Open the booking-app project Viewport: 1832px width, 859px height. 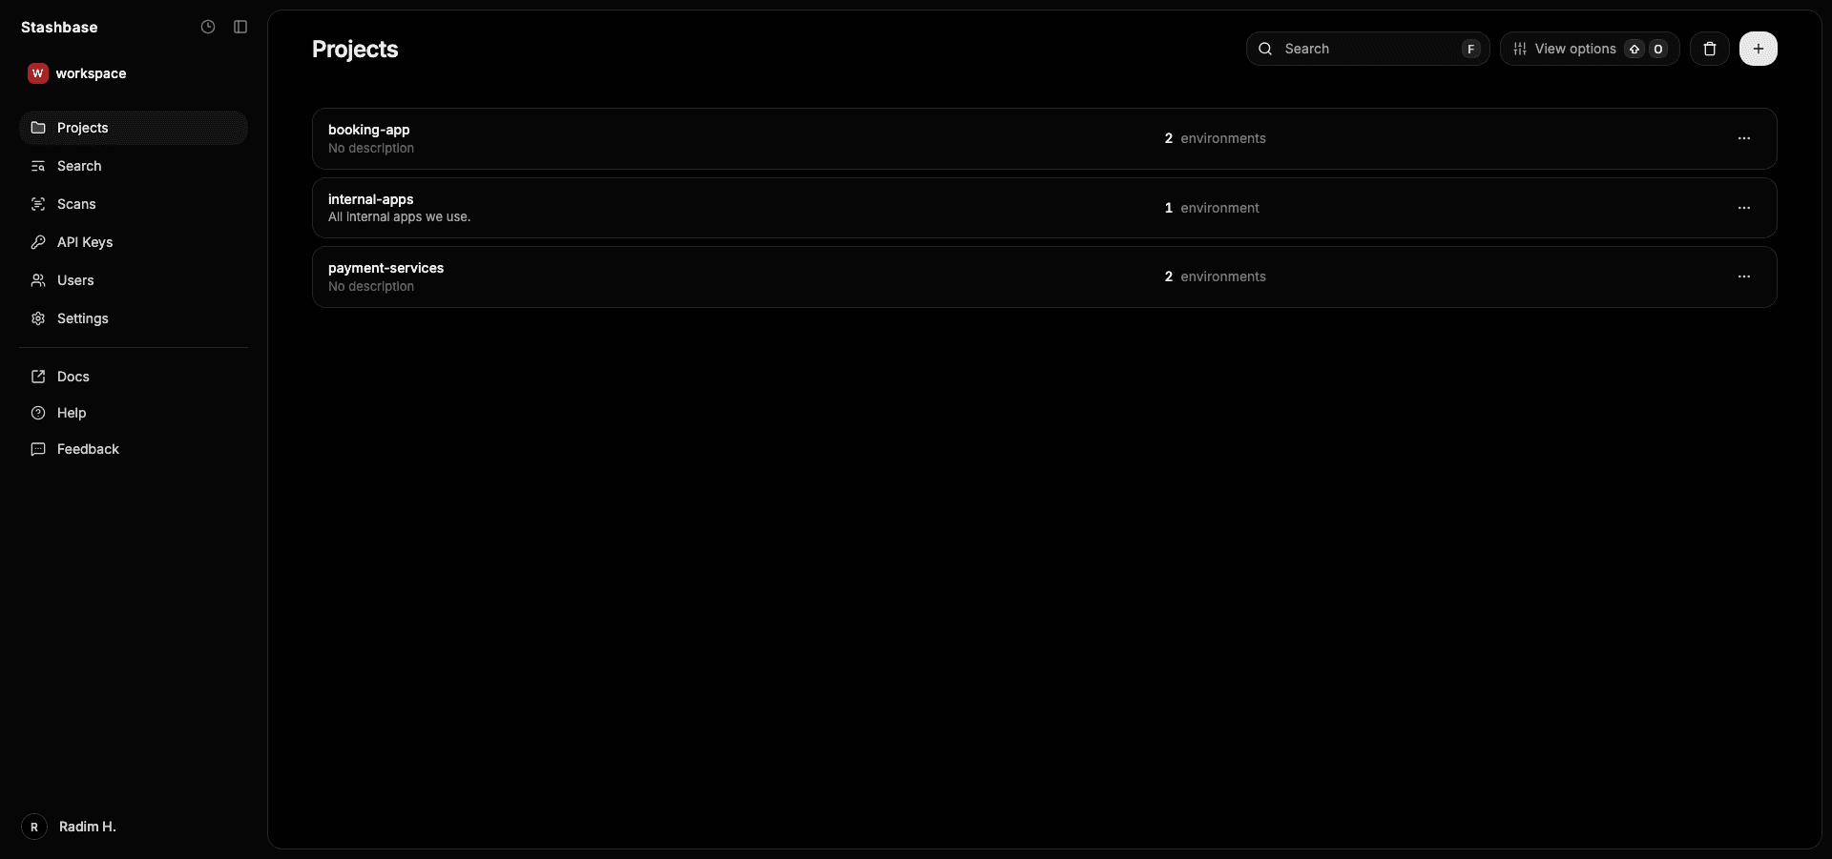point(1044,138)
